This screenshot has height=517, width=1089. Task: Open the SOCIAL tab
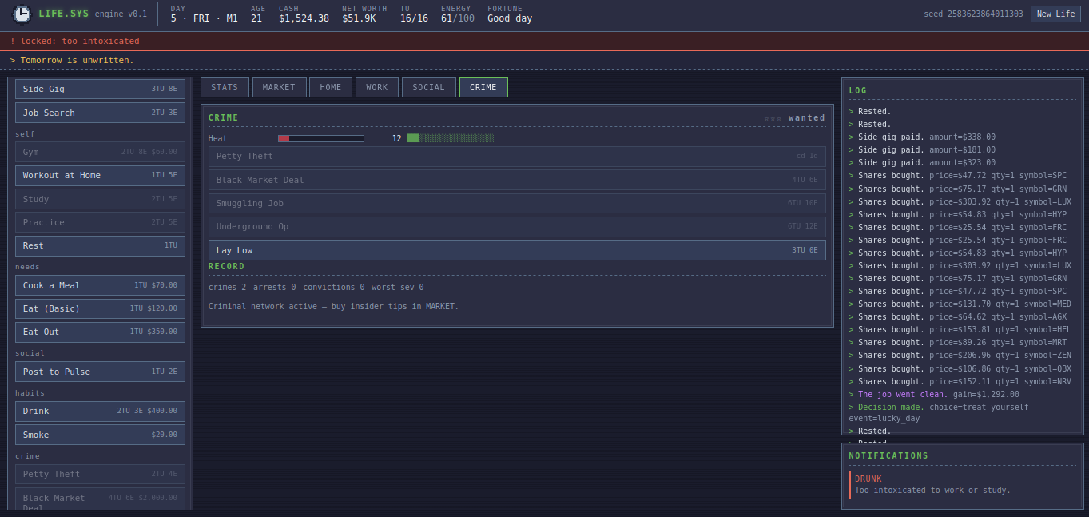tap(429, 87)
